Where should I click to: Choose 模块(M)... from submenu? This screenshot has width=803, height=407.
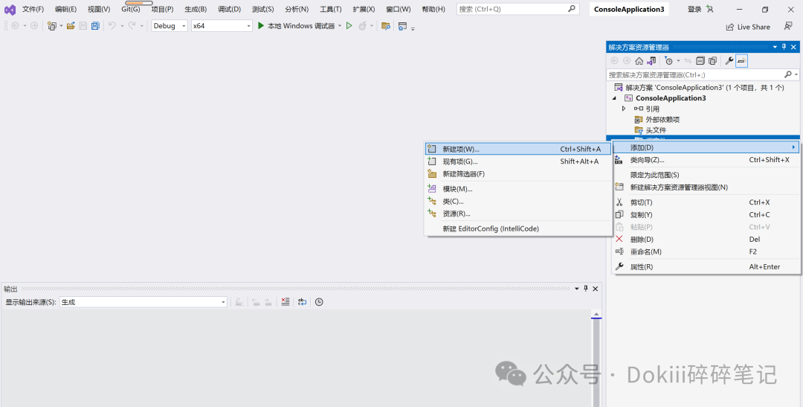pyautogui.click(x=518, y=189)
